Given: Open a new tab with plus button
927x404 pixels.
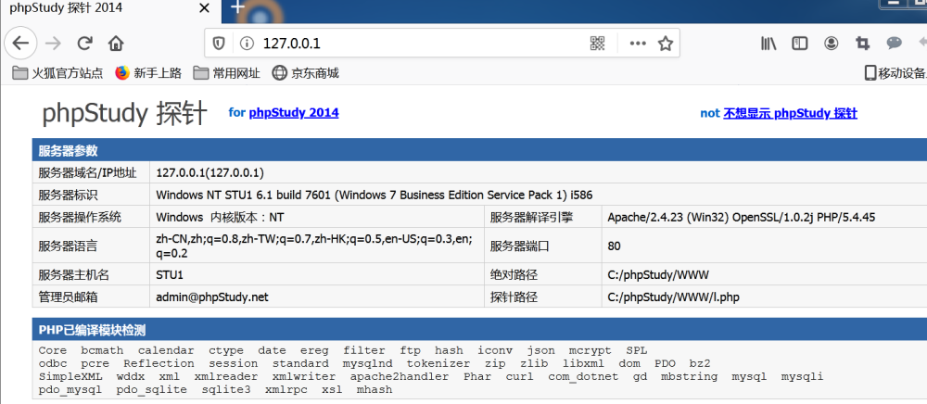Looking at the screenshot, I should point(237,7).
